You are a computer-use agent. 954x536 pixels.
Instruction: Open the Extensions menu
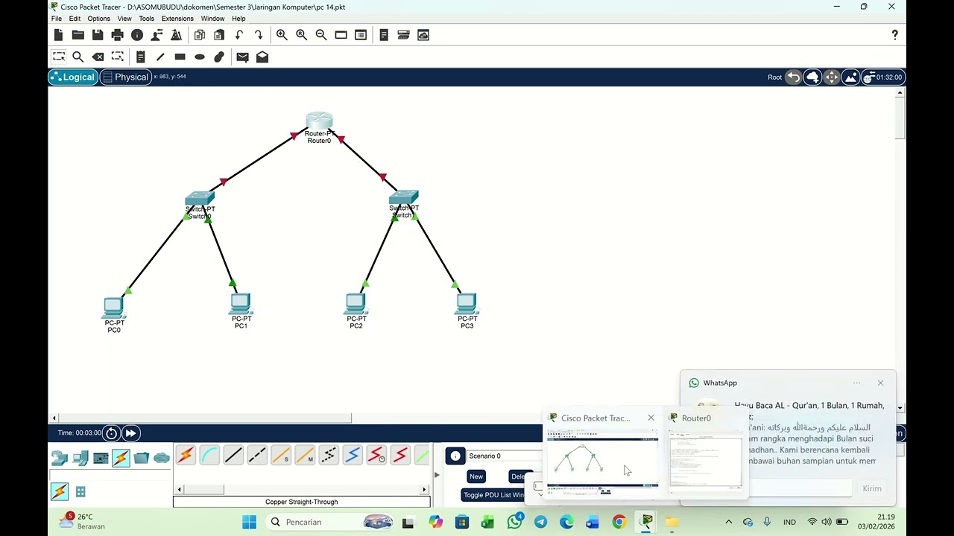pos(177,19)
